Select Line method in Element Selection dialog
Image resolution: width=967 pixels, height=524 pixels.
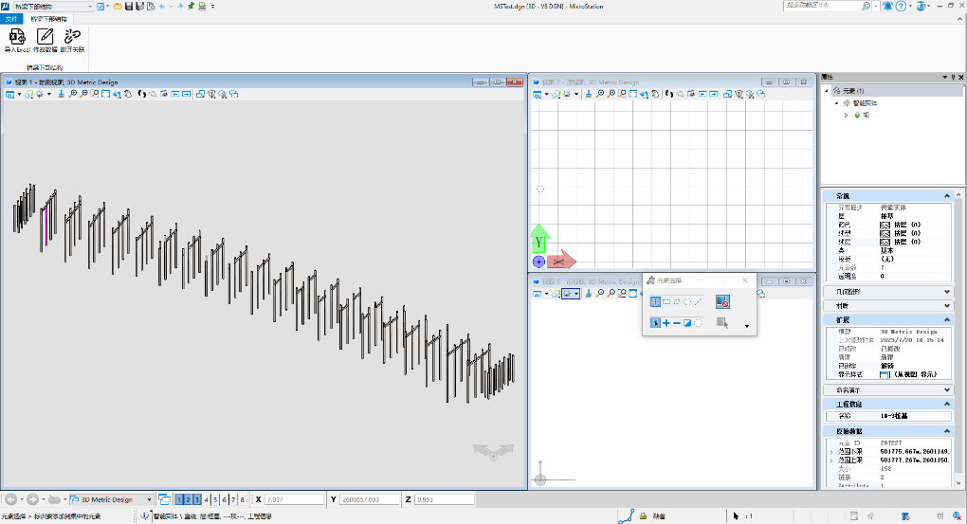[698, 301]
